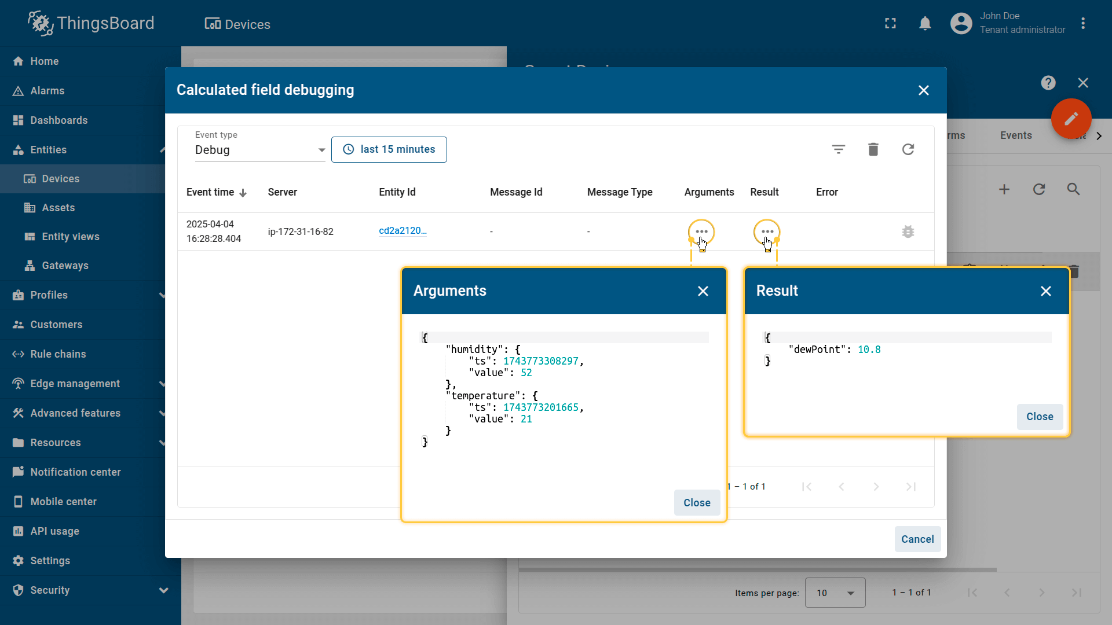Click the debug bug icon in the row
The image size is (1112, 625).
click(908, 231)
